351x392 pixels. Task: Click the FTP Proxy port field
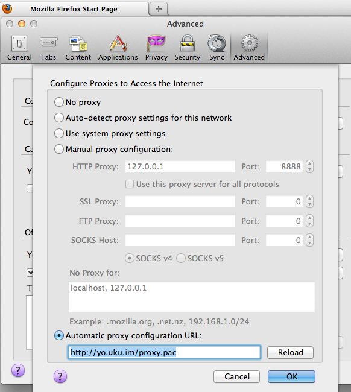coord(284,221)
